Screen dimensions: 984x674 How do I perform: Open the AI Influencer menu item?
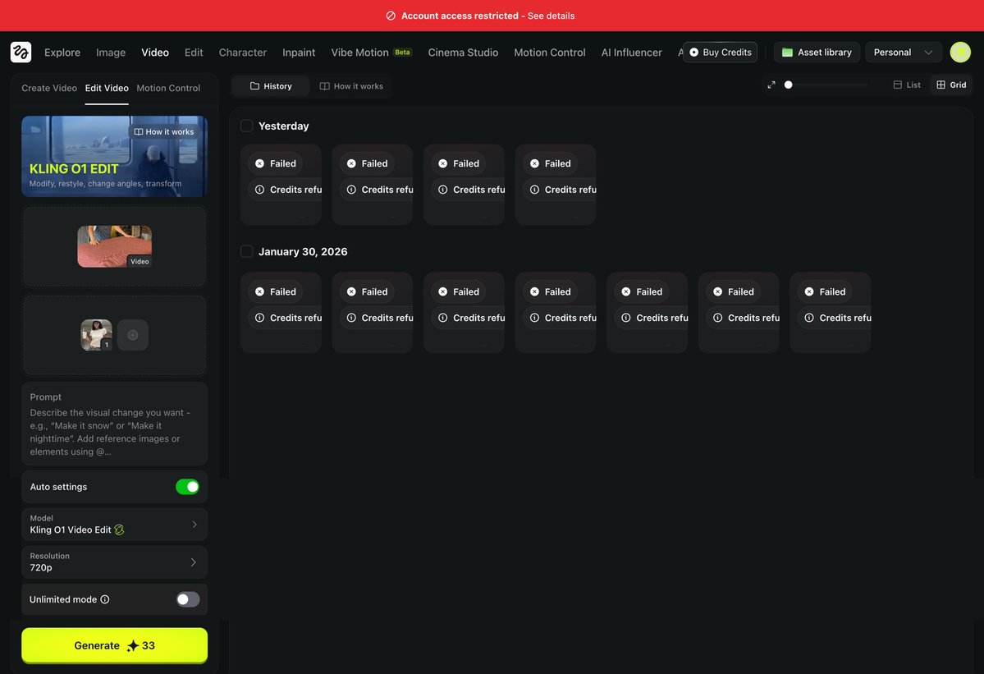631,52
